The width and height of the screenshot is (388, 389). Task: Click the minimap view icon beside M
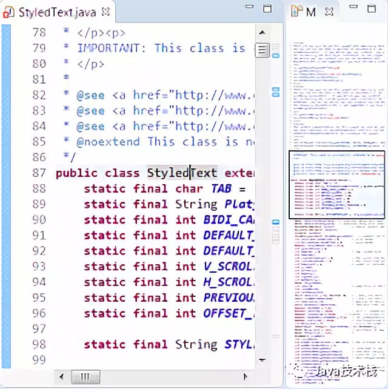[x=296, y=11]
